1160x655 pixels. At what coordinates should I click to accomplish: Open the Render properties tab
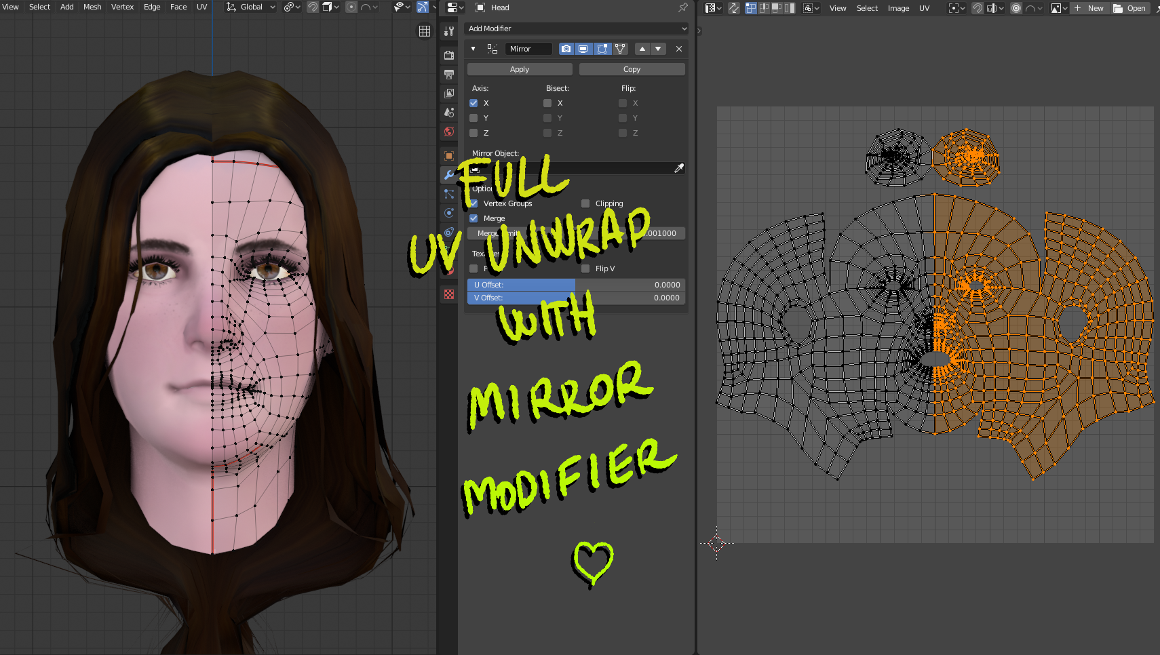(448, 55)
